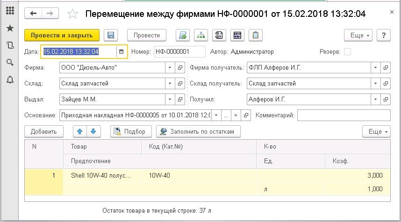Open register movements table icon
The image size is (401, 222).
click(237, 36)
